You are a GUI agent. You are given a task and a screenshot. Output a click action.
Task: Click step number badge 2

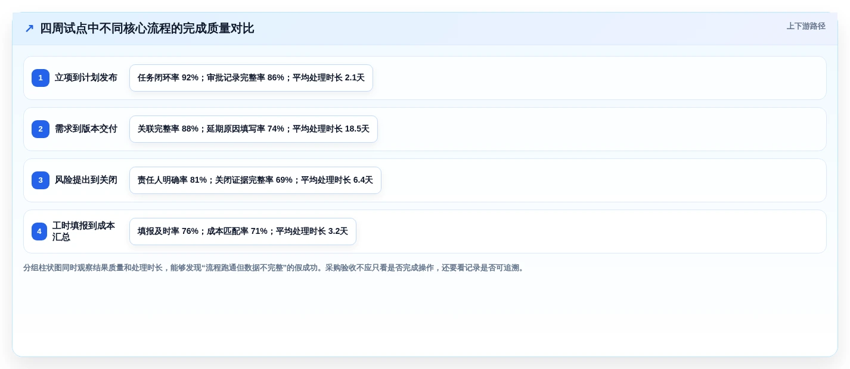tap(41, 129)
